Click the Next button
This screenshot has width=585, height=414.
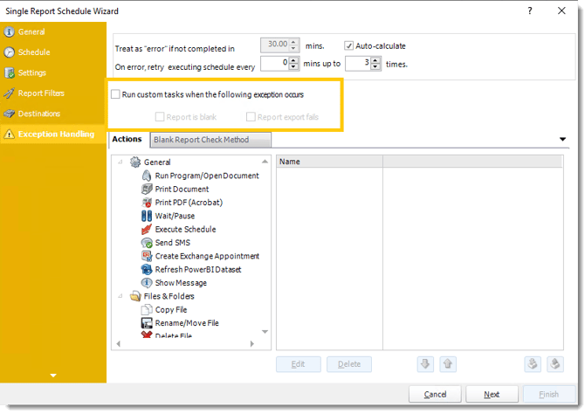[x=491, y=394]
